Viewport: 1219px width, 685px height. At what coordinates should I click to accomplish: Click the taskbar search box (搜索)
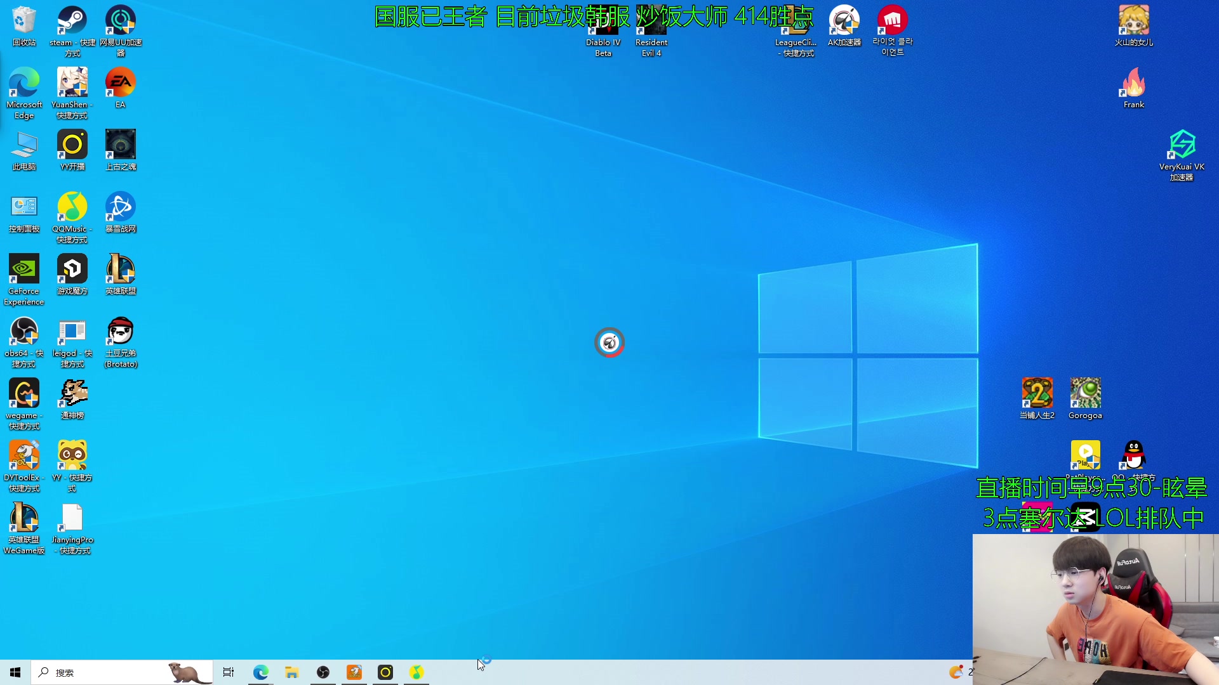[x=122, y=672]
